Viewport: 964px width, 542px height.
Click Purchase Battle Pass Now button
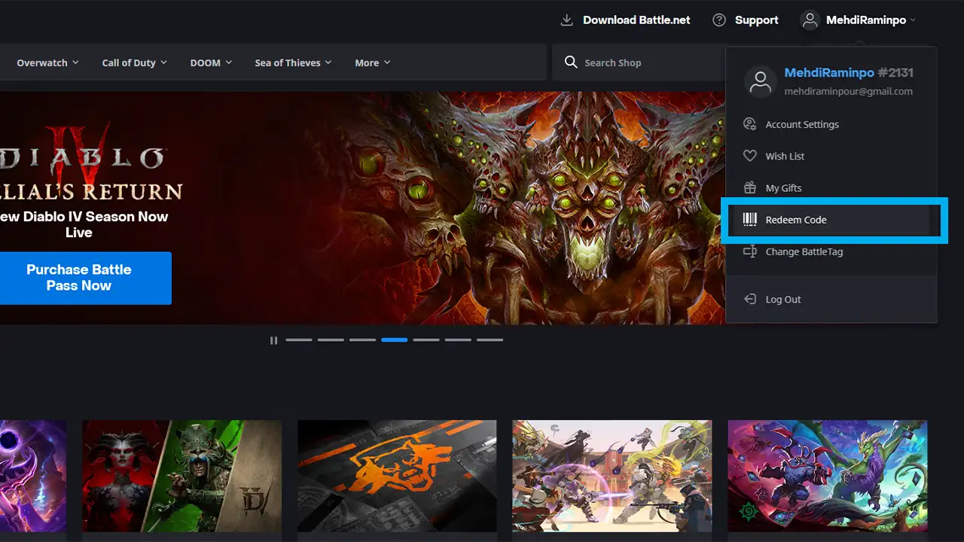(79, 278)
